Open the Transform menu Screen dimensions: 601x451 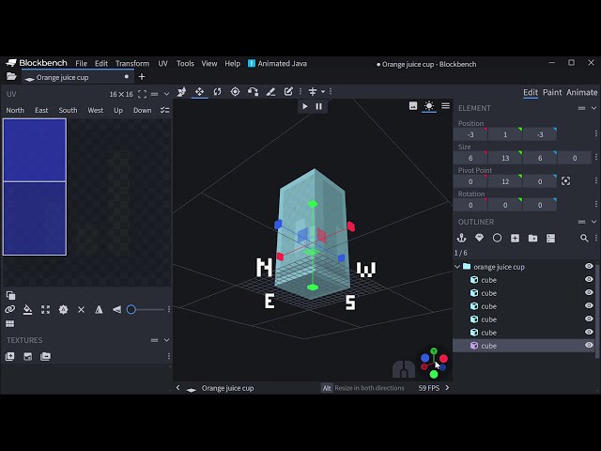pyautogui.click(x=132, y=63)
